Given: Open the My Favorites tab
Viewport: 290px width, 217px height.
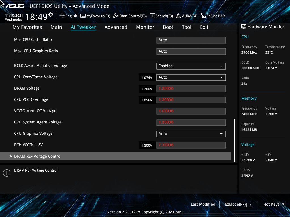Looking at the screenshot, I should pos(27,27).
